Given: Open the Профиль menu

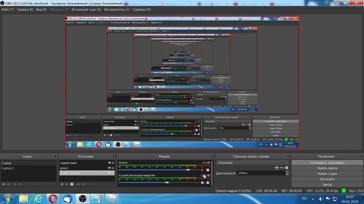Looking at the screenshot, I should coord(59,10).
